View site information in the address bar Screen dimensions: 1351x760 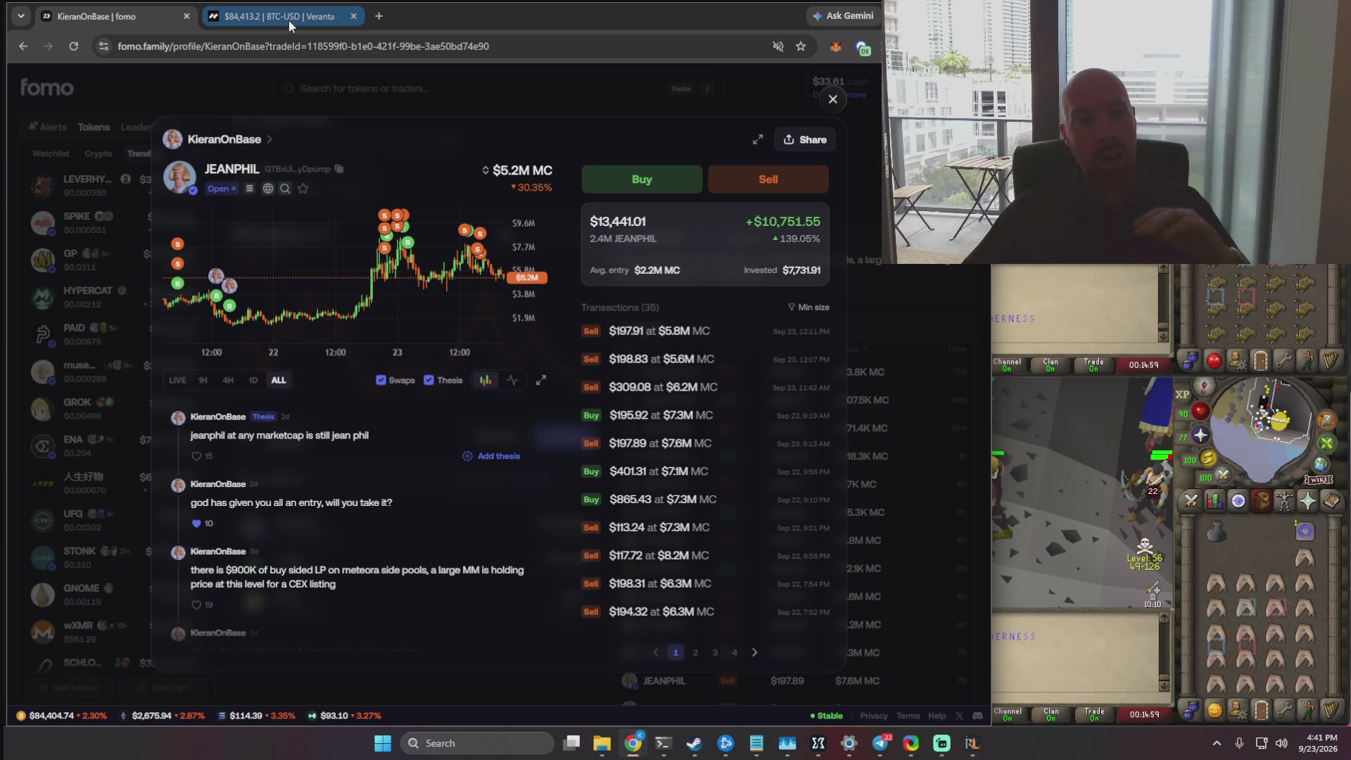pos(104,46)
